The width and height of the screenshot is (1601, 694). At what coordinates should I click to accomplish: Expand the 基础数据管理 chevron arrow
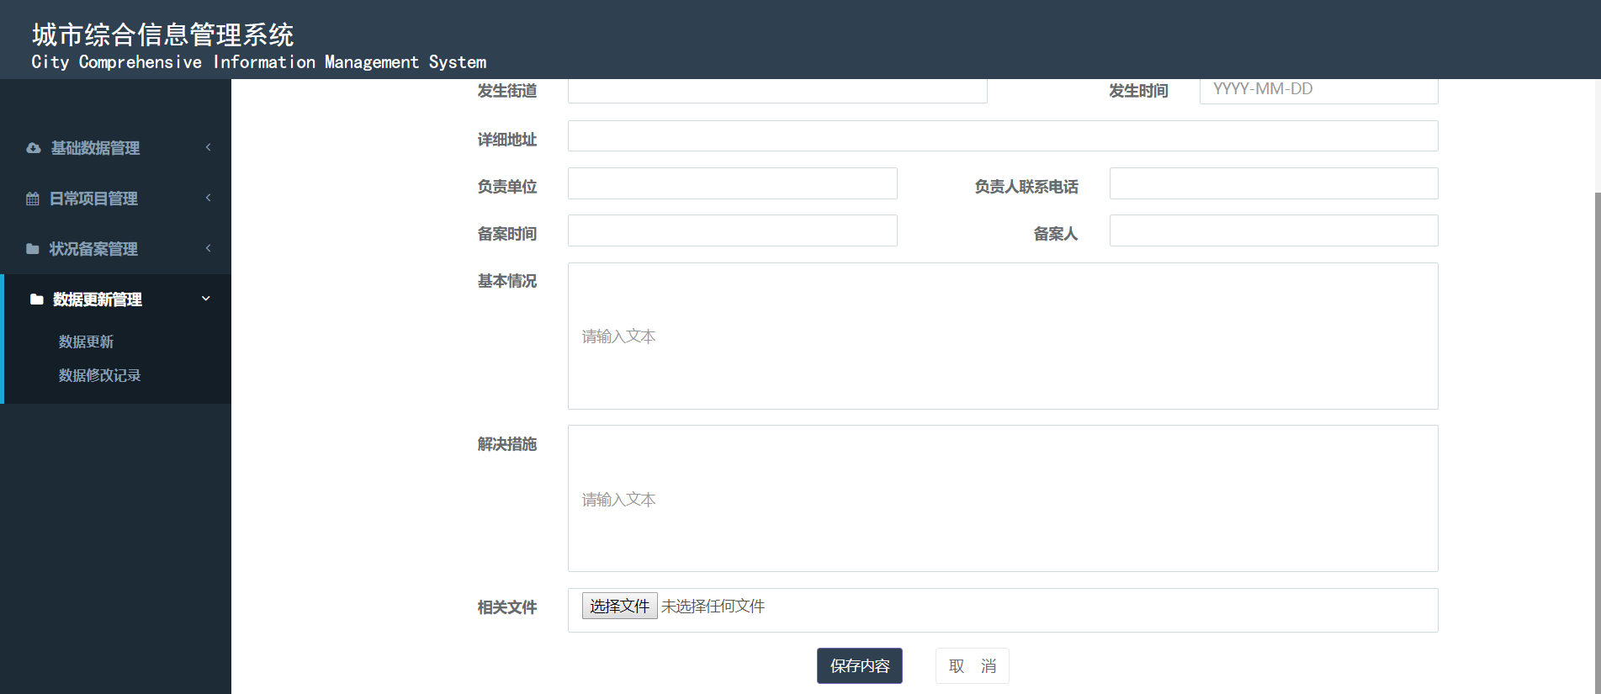coord(208,147)
